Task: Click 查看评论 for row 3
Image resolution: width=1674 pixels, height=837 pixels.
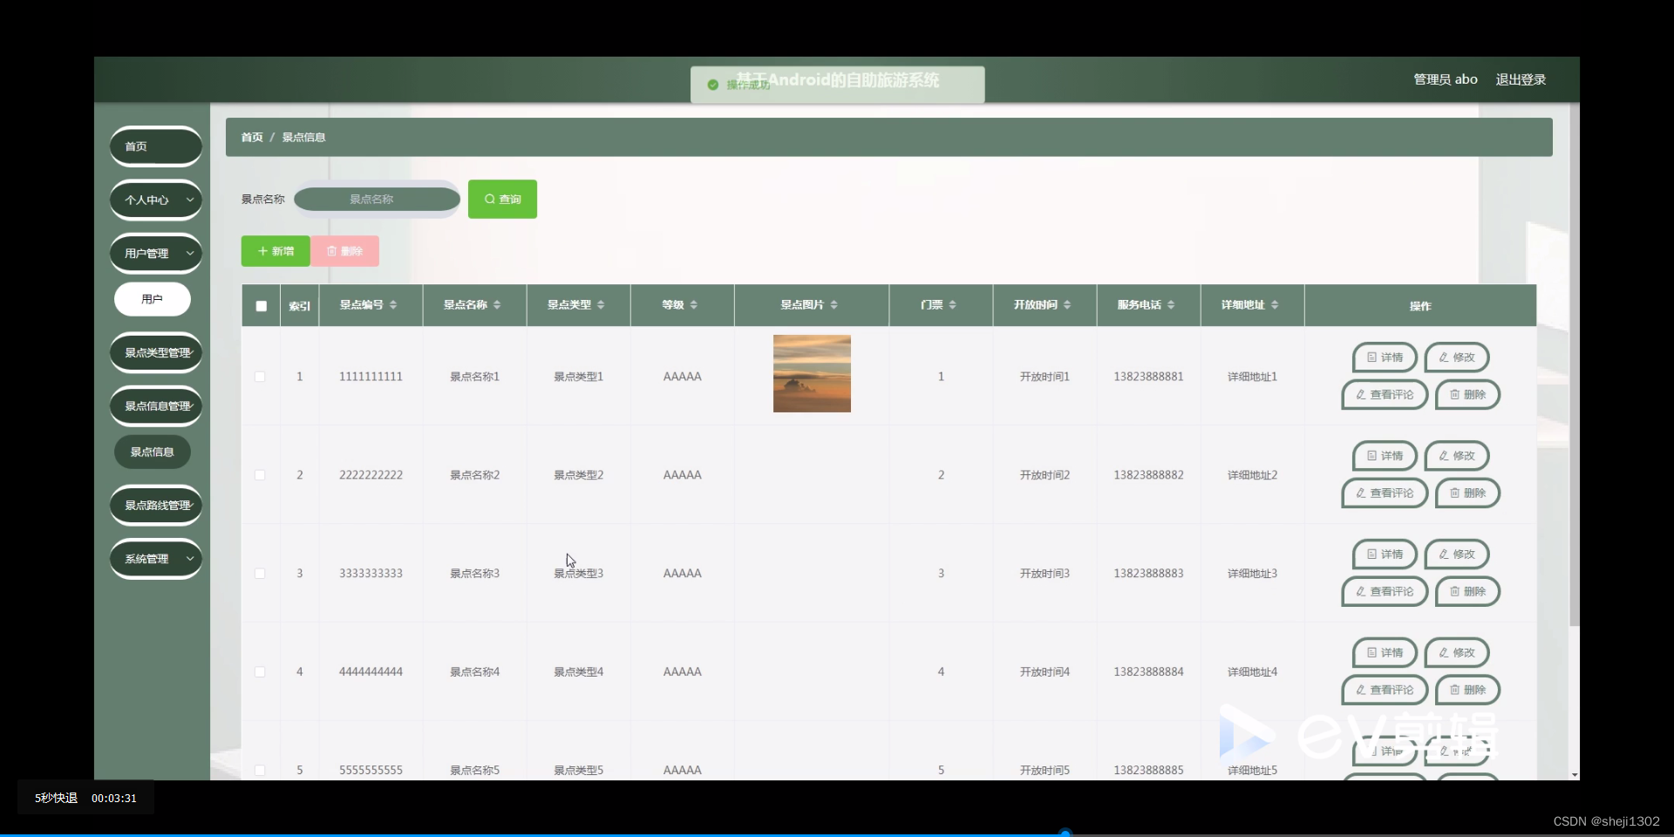Action: tap(1384, 591)
